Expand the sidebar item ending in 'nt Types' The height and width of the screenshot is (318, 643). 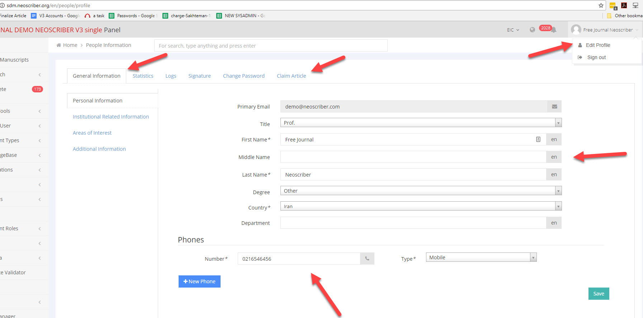(x=40, y=140)
